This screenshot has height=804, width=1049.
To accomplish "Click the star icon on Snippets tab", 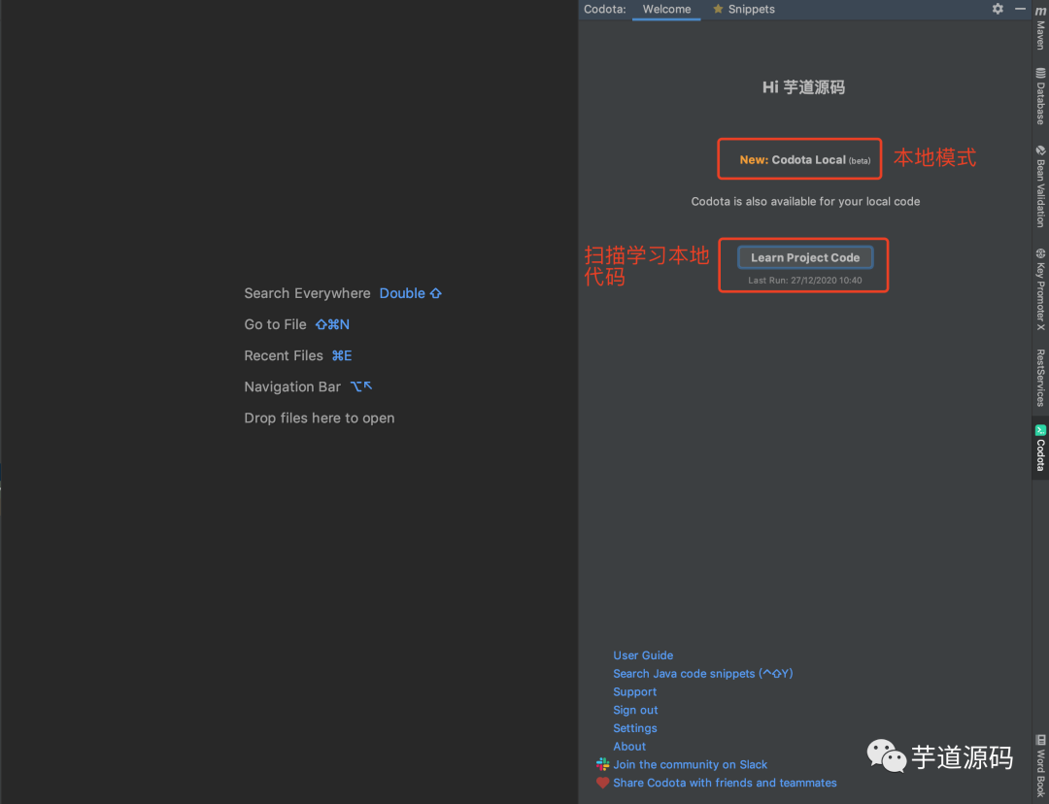I will coord(718,9).
